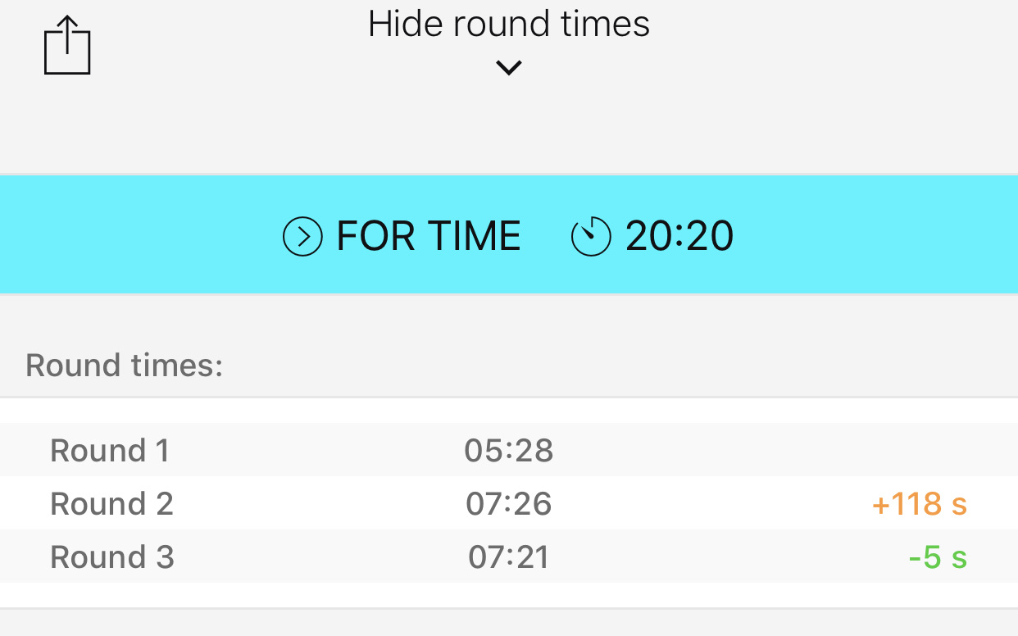Select the Round 2 label
The height and width of the screenshot is (636, 1018).
click(111, 504)
